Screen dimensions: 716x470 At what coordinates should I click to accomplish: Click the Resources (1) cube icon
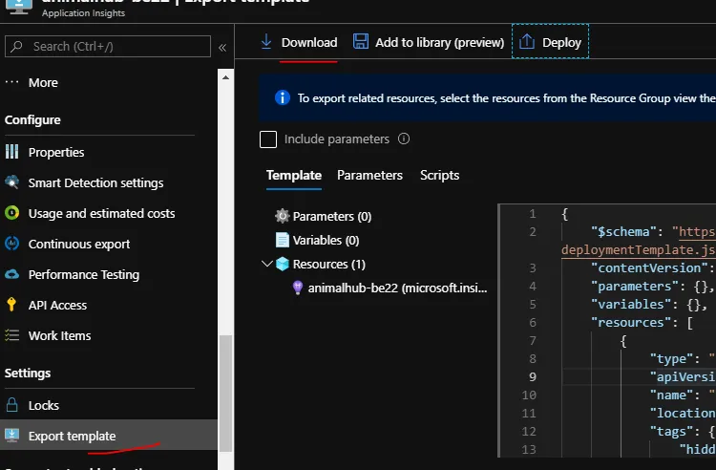(283, 264)
